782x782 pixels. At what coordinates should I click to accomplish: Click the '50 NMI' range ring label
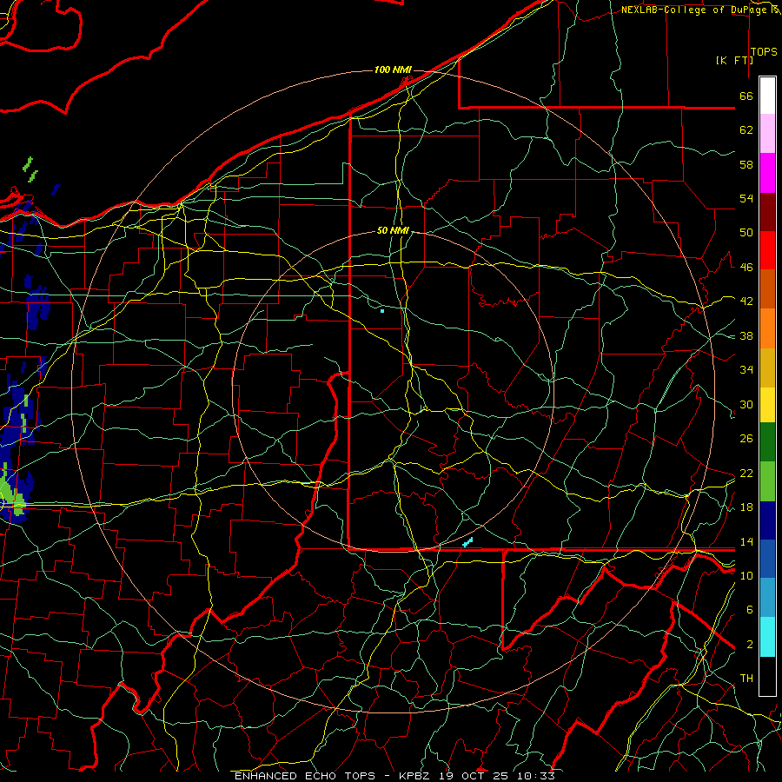(x=393, y=230)
